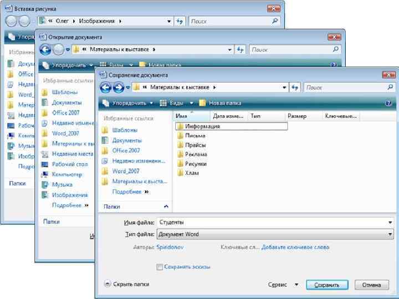Expand Имя файла dropdown arrow

pyautogui.click(x=390, y=223)
